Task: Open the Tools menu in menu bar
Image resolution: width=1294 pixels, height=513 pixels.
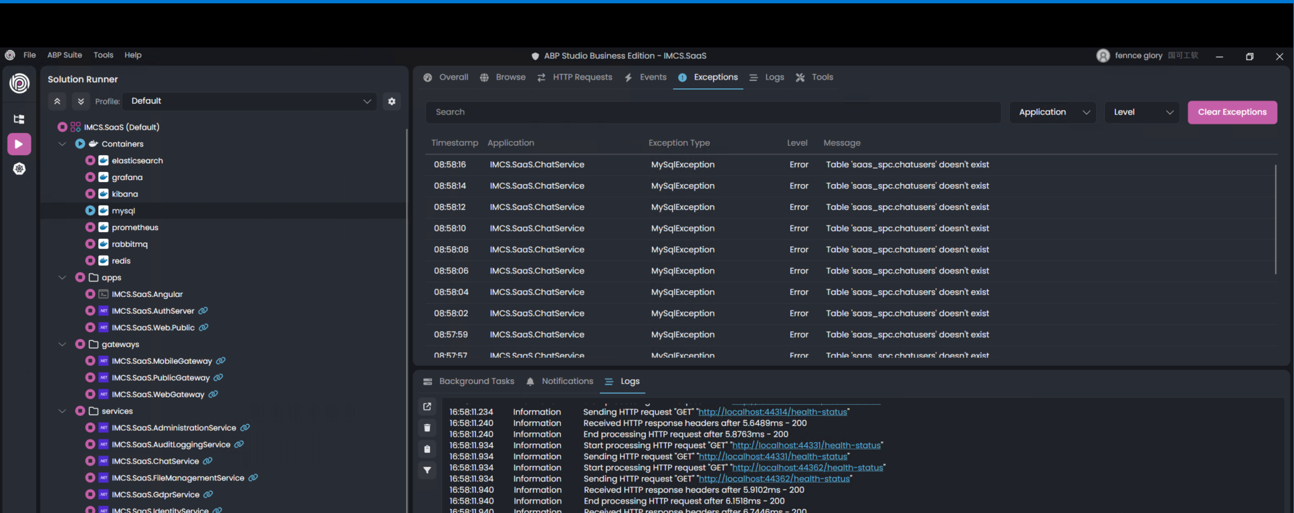Action: point(104,55)
